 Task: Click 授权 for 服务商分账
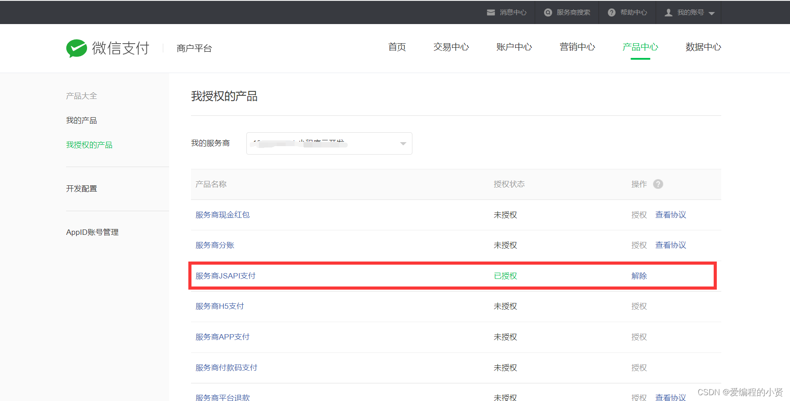coord(639,245)
